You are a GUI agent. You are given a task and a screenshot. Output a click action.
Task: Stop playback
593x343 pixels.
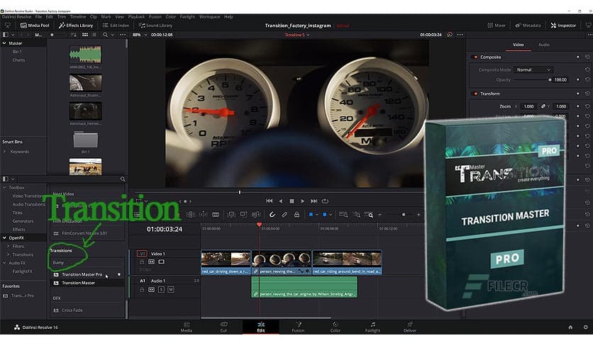point(292,201)
